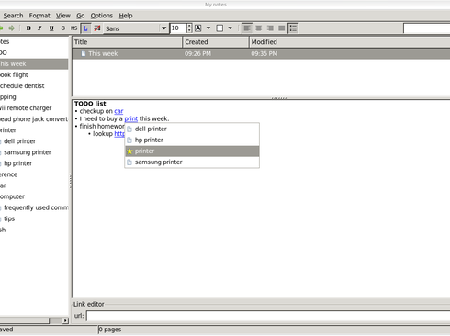Open the text color dropdown arrow
Viewport: 450px width, 336px height.
tap(208, 28)
